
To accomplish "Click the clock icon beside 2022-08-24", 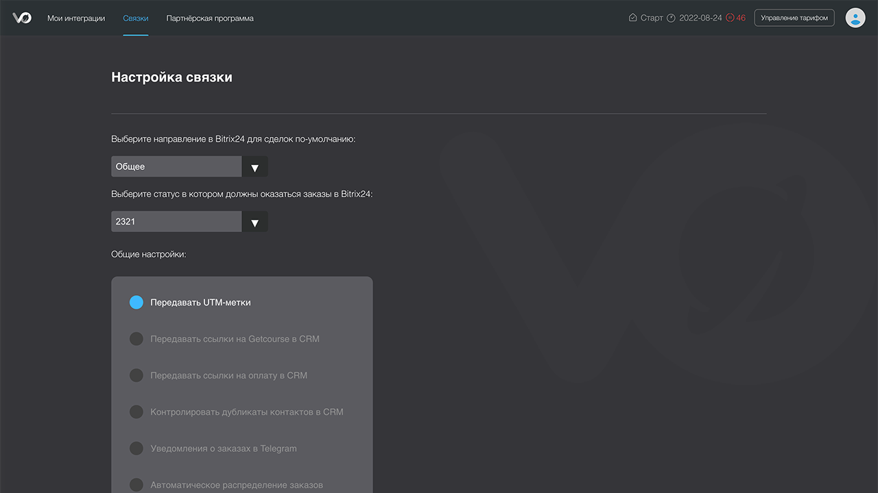I will pyautogui.click(x=671, y=18).
